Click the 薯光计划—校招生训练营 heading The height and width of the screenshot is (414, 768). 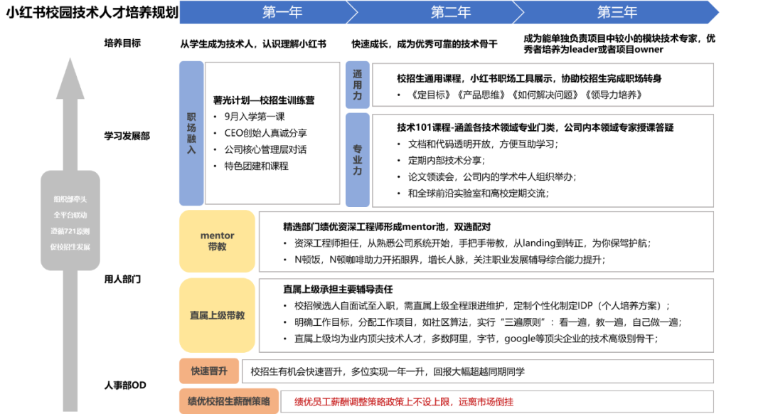pos(264,100)
